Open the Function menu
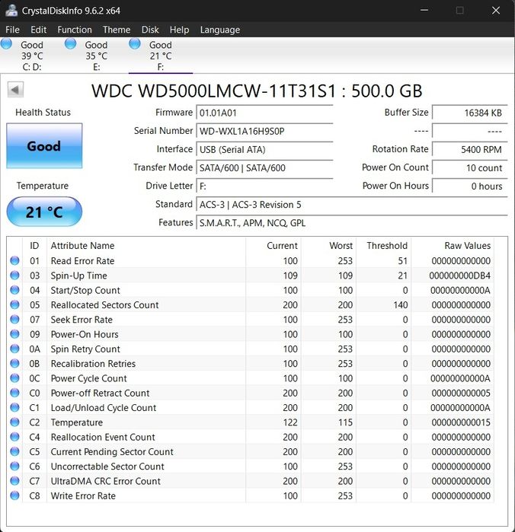 point(75,30)
